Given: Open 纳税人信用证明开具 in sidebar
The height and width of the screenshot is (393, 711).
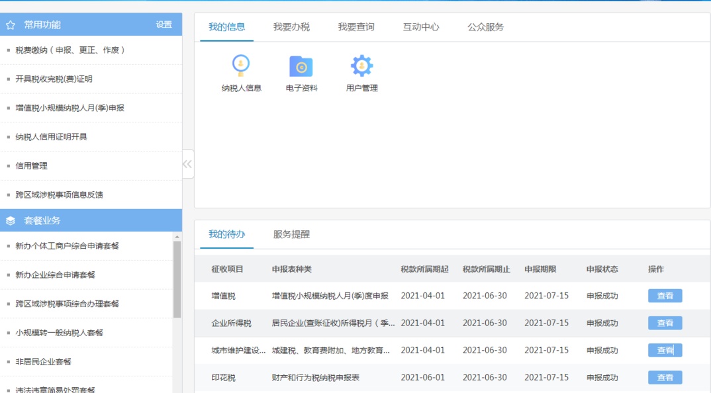Looking at the screenshot, I should (52, 137).
